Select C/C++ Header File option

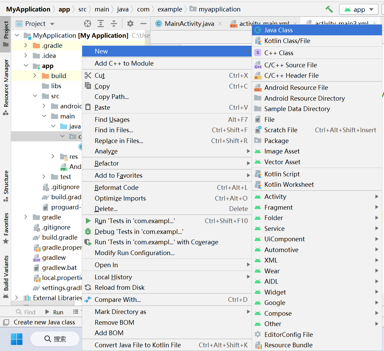[317, 76]
